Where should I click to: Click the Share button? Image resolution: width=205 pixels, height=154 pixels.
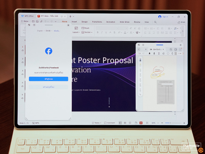coord(181,22)
